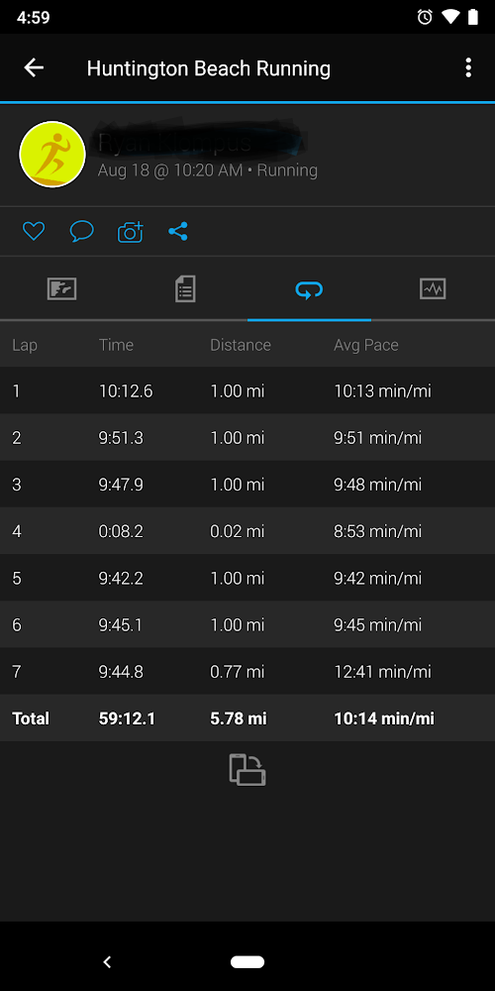The height and width of the screenshot is (991, 495).
Task: Tap the Total row 59:12.1
Action: click(247, 717)
